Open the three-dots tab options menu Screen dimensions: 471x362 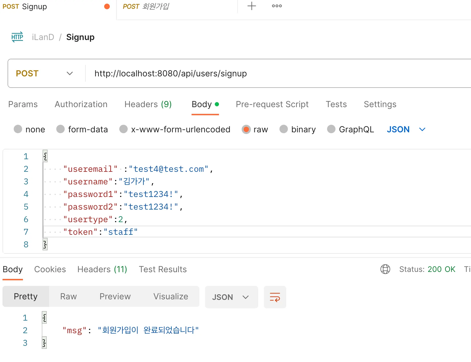(277, 6)
